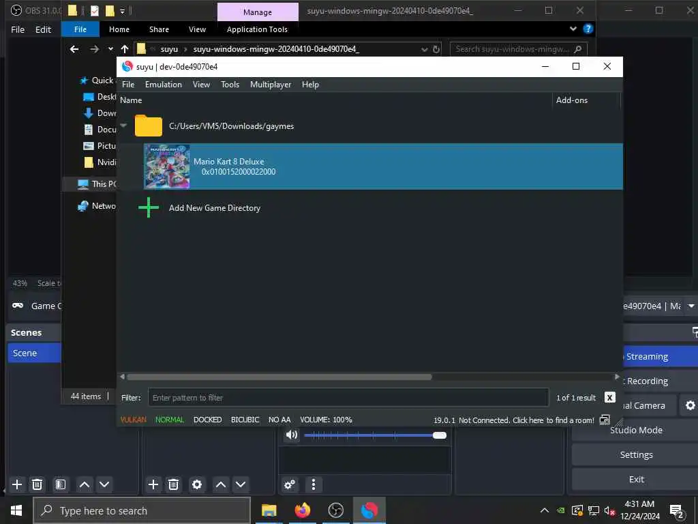Go back in File Explorer

tap(74, 49)
